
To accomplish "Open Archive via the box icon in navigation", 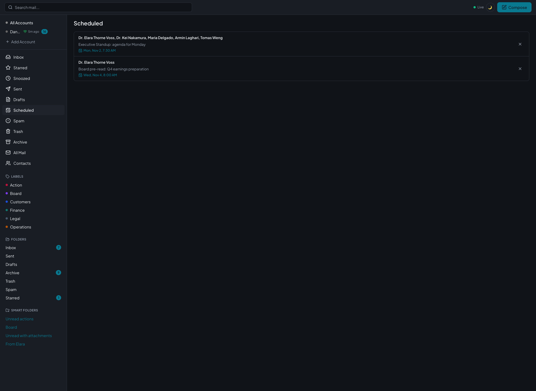I will pos(8,142).
